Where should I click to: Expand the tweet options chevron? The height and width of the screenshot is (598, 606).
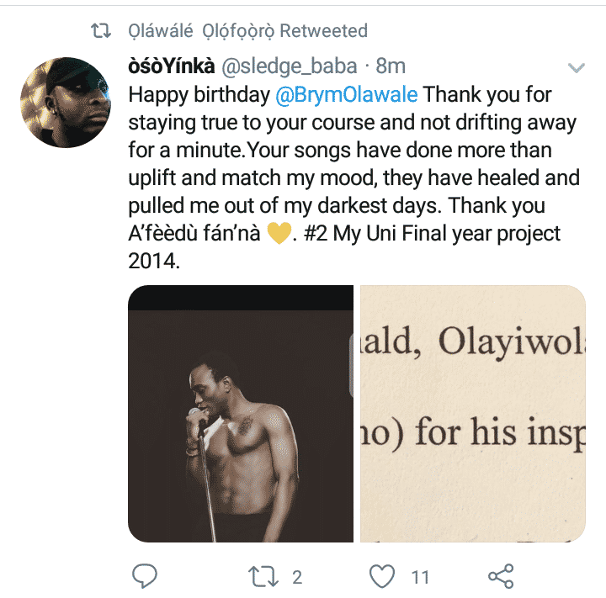(x=577, y=67)
